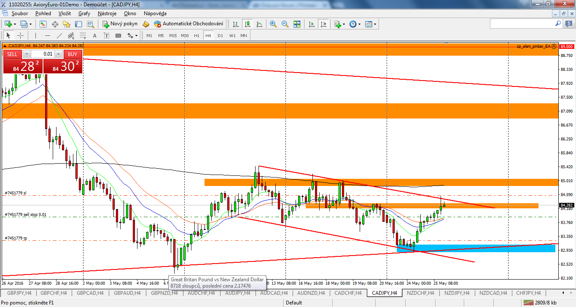576x307 pixels.
Task: Select the Equidistant Channel tool
Action: coord(71,35)
